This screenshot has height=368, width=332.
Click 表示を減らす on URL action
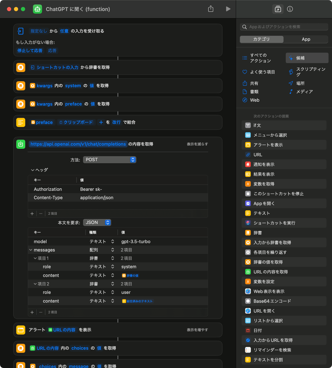click(197, 144)
